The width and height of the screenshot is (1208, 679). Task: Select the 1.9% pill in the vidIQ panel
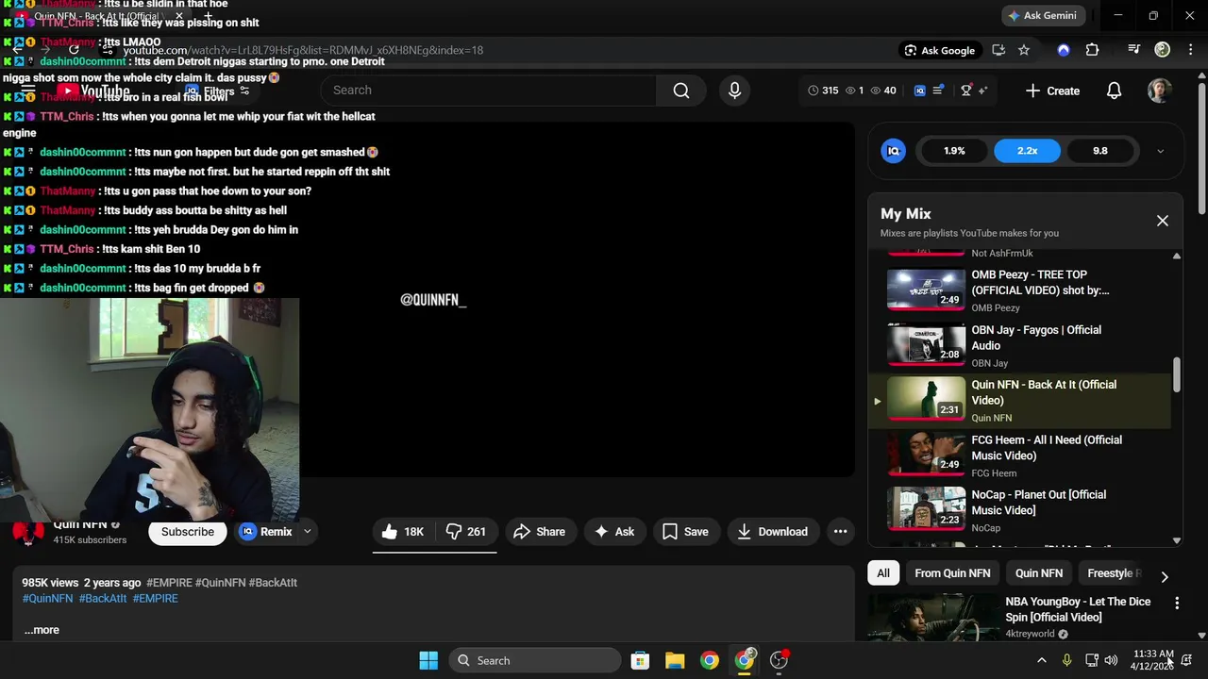pyautogui.click(x=954, y=151)
